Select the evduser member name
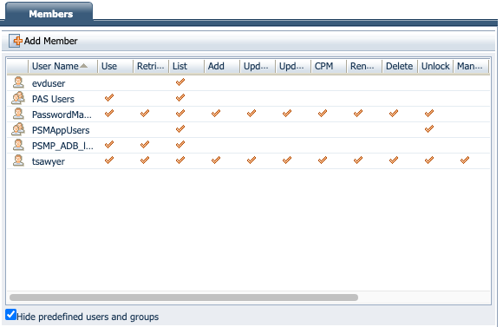 click(49, 83)
